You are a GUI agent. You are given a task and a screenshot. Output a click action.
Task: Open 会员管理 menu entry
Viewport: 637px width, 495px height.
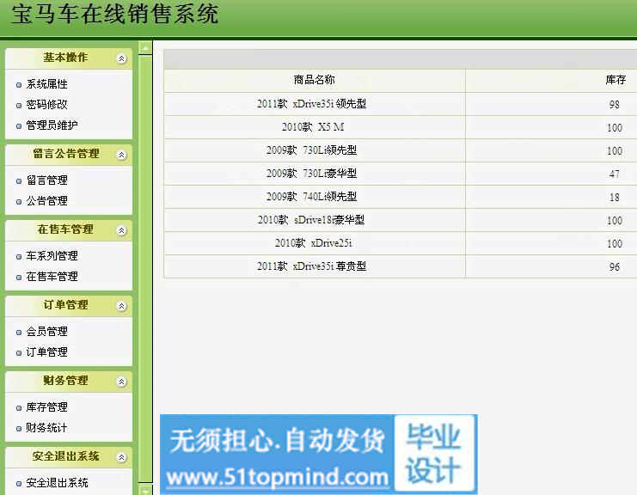click(x=46, y=332)
